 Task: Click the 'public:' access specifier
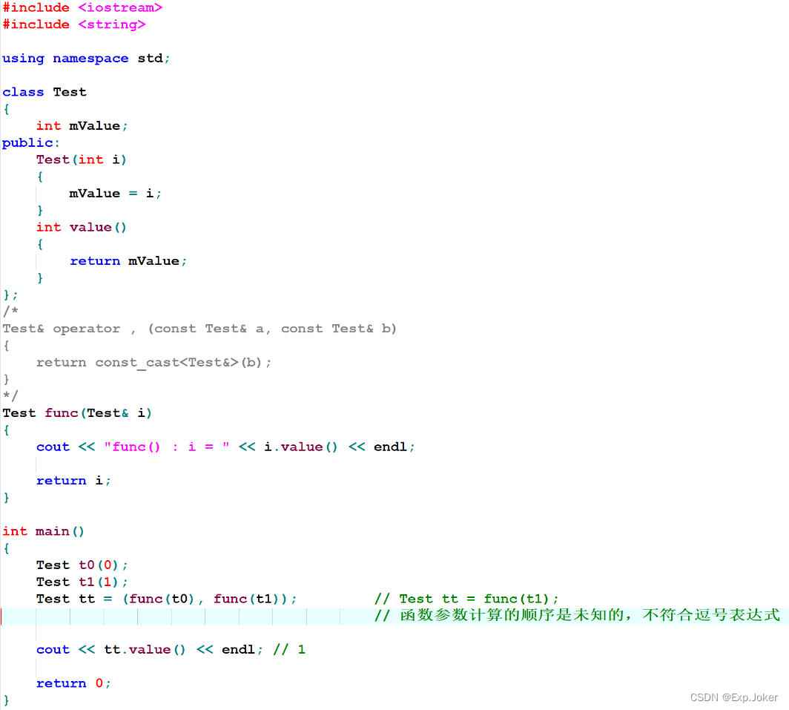[31, 142]
